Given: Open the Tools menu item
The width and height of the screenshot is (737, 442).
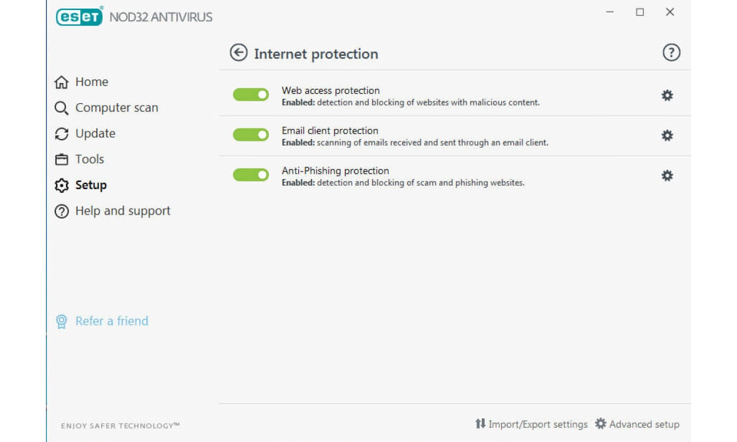Looking at the screenshot, I should [89, 160].
